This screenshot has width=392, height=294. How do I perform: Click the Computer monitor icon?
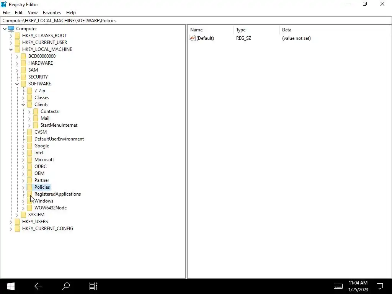click(11, 28)
